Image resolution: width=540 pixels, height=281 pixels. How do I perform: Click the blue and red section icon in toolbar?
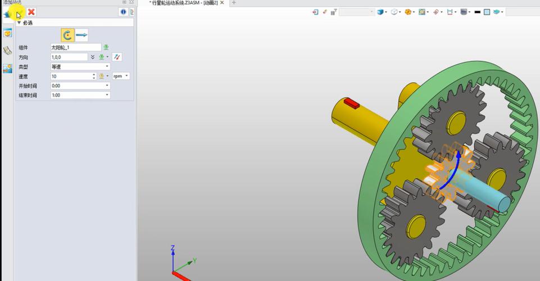click(450, 12)
